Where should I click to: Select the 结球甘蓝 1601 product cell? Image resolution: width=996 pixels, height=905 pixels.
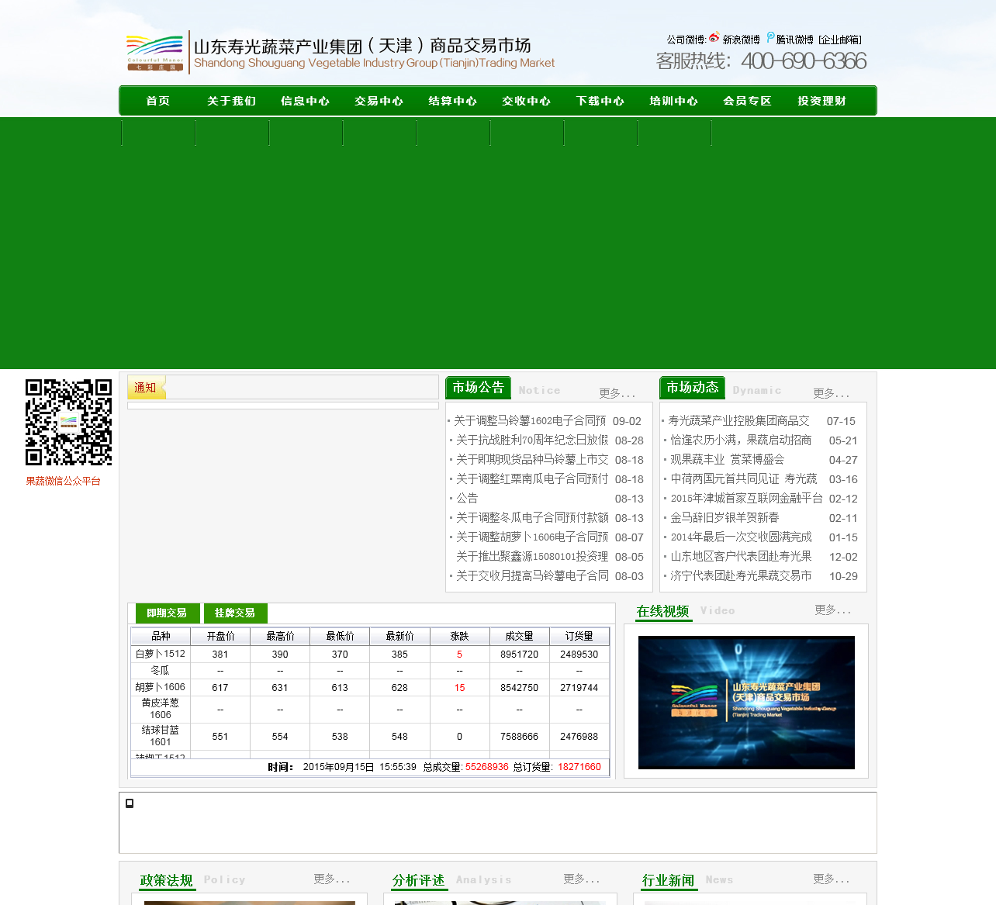click(161, 737)
